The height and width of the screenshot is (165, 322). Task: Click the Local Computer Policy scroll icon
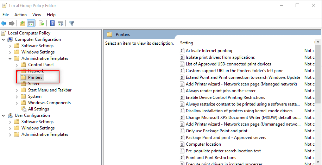click(x=4, y=33)
